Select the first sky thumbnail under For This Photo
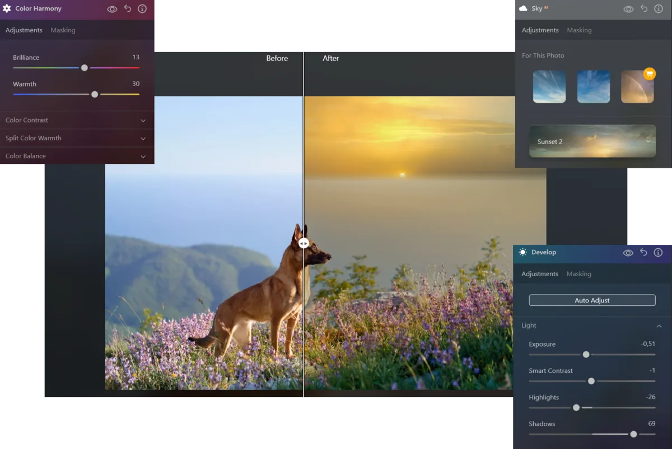The height and width of the screenshot is (449, 672). [549, 86]
